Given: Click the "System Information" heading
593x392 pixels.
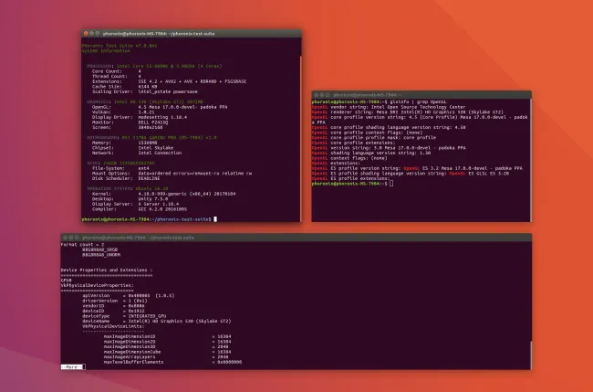Looking at the screenshot, I should point(106,51).
